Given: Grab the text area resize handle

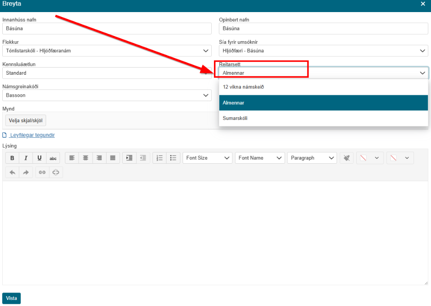Looking at the screenshot, I should pyautogui.click(x=426, y=283).
